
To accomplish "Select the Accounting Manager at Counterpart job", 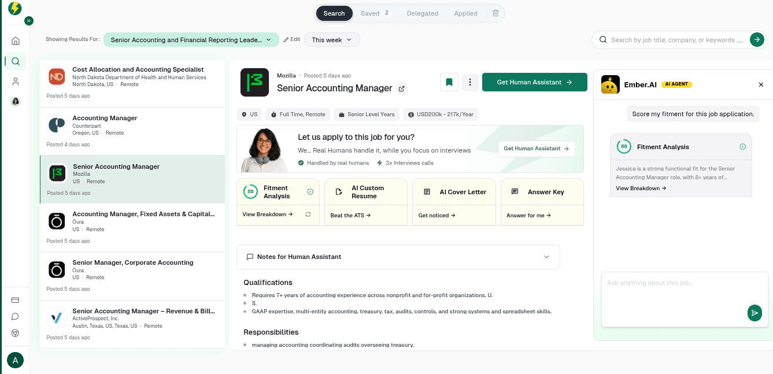I will pyautogui.click(x=132, y=131).
